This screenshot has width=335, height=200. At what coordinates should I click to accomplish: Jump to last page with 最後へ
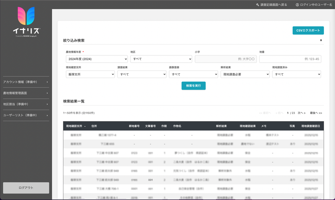tap(316, 113)
